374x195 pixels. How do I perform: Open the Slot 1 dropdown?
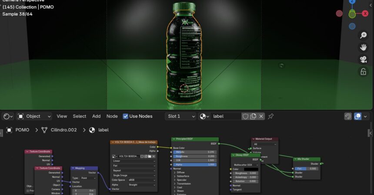coord(181,116)
